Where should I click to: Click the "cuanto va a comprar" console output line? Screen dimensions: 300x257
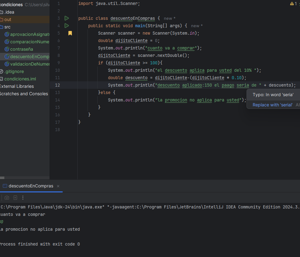[x=23, y=215]
